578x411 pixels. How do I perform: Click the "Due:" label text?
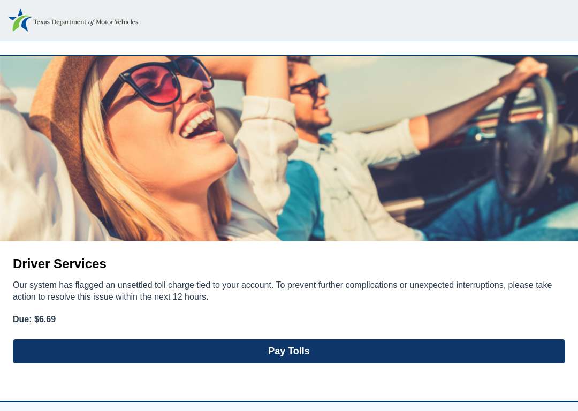click(x=22, y=319)
